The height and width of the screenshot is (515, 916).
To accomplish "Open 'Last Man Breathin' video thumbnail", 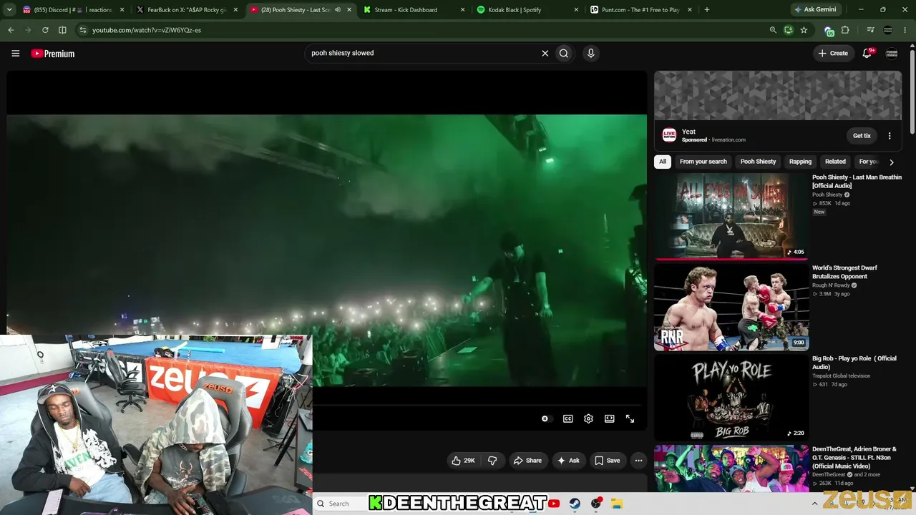I will (x=731, y=216).
